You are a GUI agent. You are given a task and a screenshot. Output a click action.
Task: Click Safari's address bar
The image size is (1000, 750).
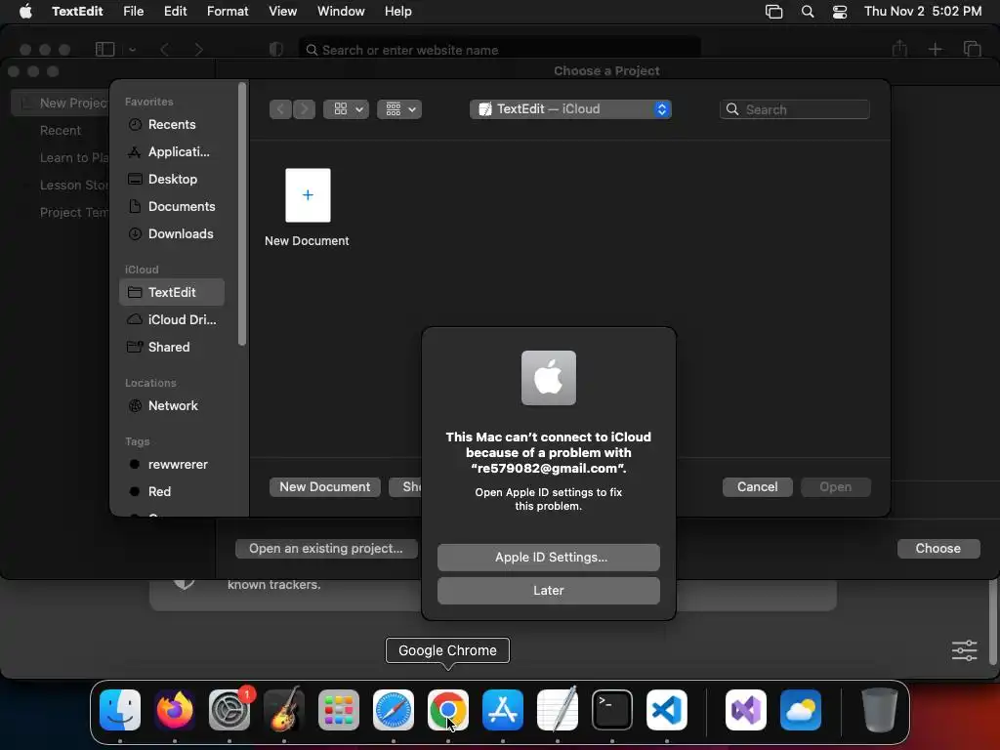click(x=499, y=50)
